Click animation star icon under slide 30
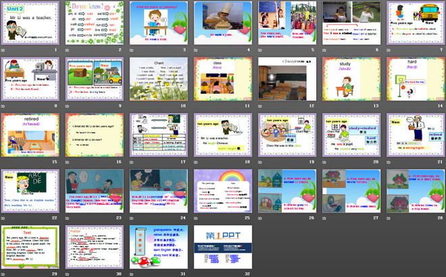This screenshot has height=277, width=446. click(x=68, y=274)
